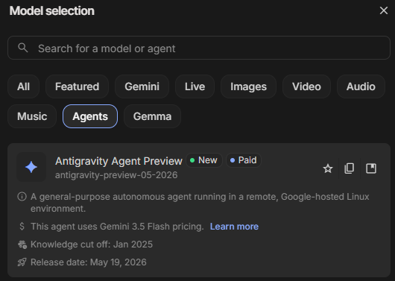Viewport: 395px width, 281px height.
Task: Filter models by Gemini
Action: click(142, 86)
